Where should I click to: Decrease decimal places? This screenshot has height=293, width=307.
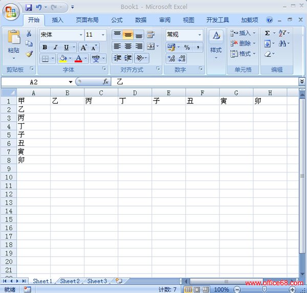[x=182, y=58]
